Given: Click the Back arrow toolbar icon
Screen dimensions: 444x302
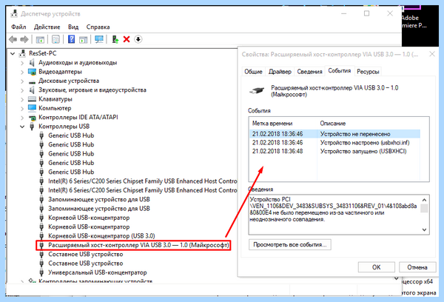Looking at the screenshot, I should (x=13, y=39).
